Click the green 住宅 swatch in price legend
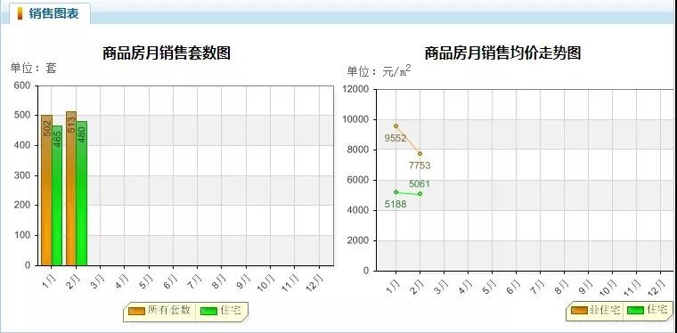 pyautogui.click(x=635, y=310)
